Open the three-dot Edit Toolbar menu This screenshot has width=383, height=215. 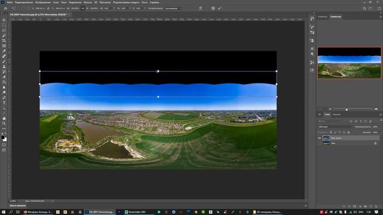click(x=4, y=129)
